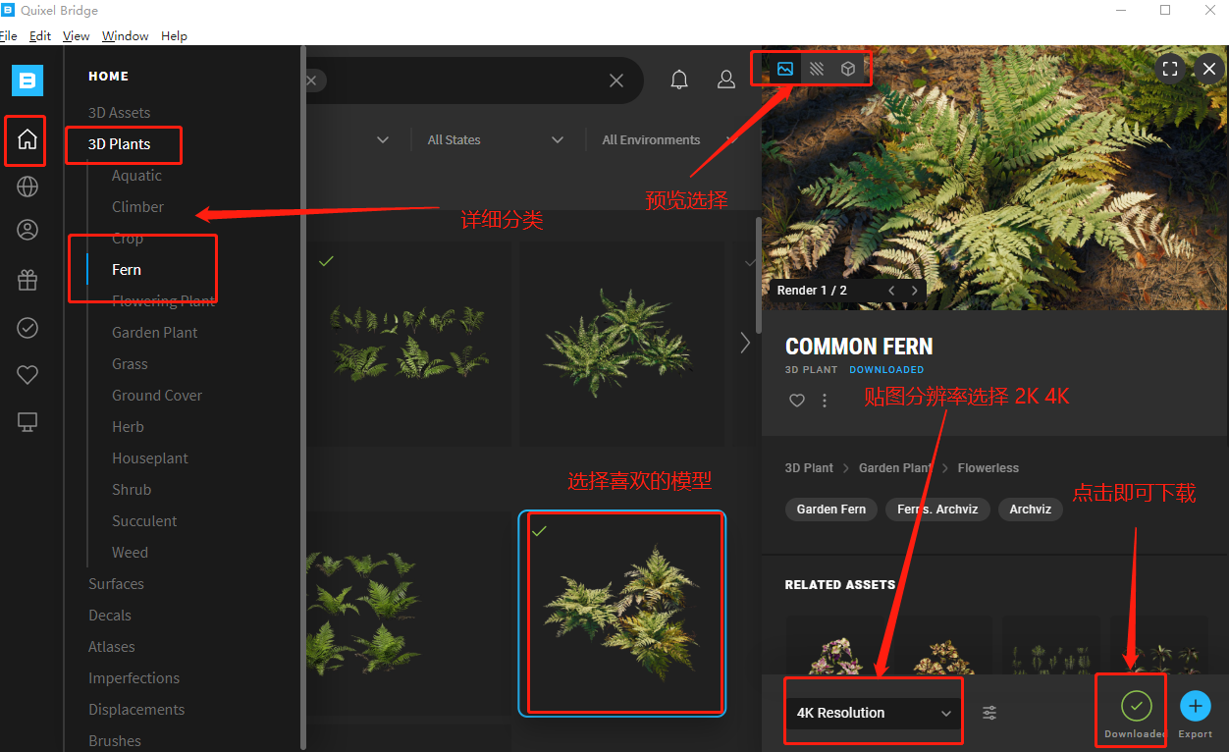
Task: Open Atlases category
Action: click(x=112, y=647)
